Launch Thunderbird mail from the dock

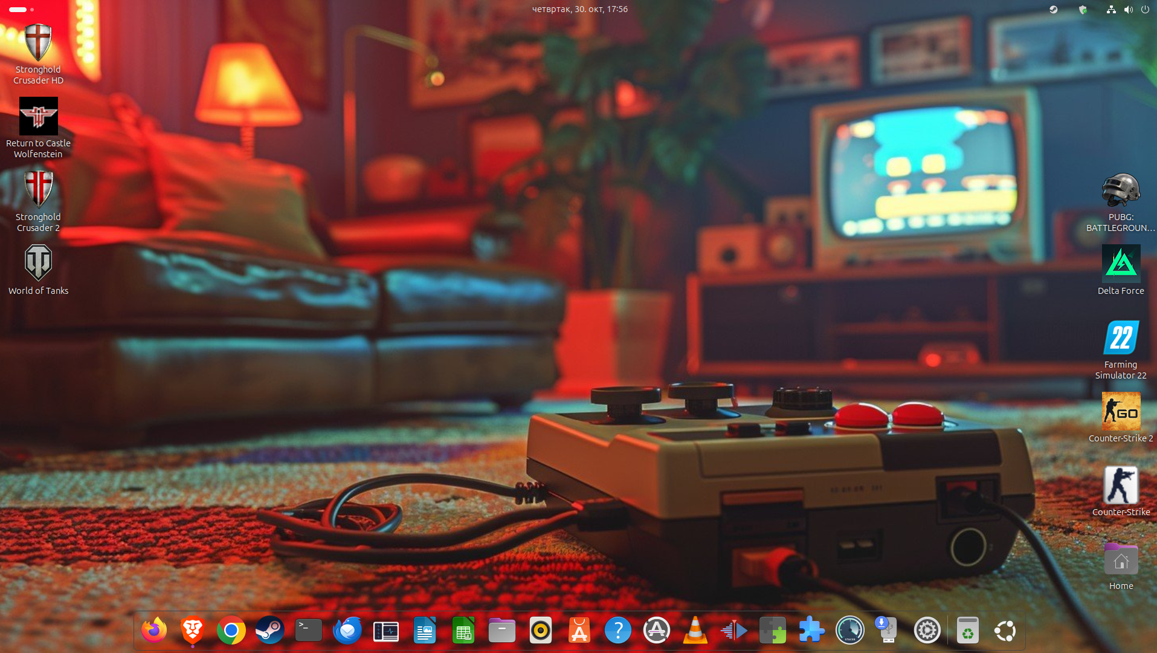tap(347, 631)
